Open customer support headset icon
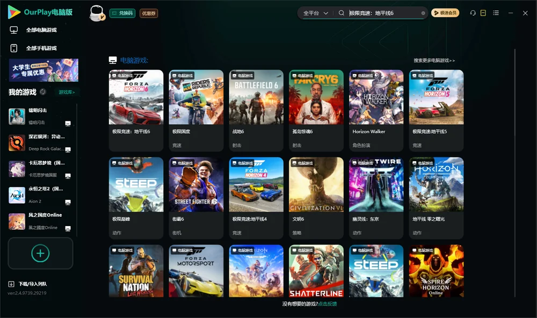537x318 pixels. point(473,13)
